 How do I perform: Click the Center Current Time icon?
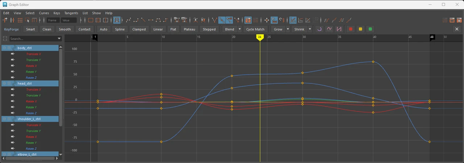[106, 20]
